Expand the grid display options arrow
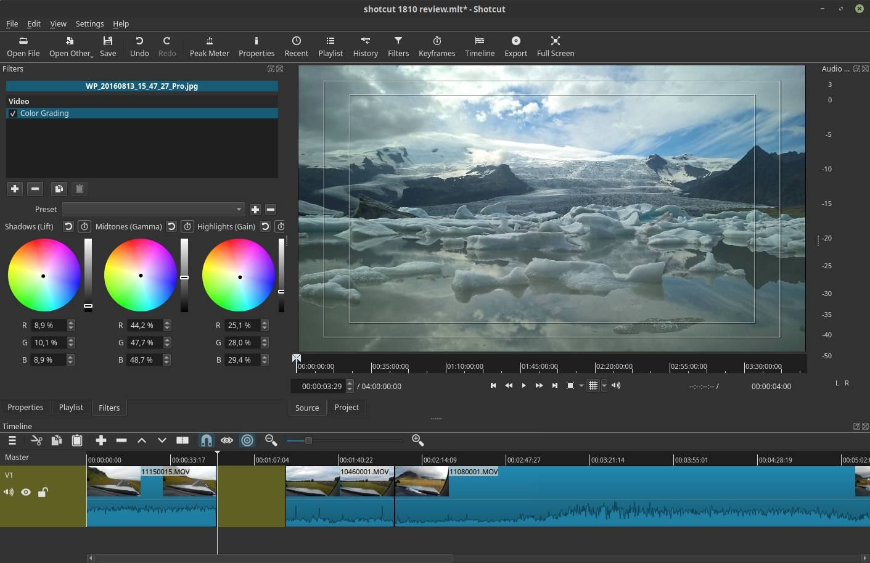This screenshot has height=563, width=870. pos(604,386)
